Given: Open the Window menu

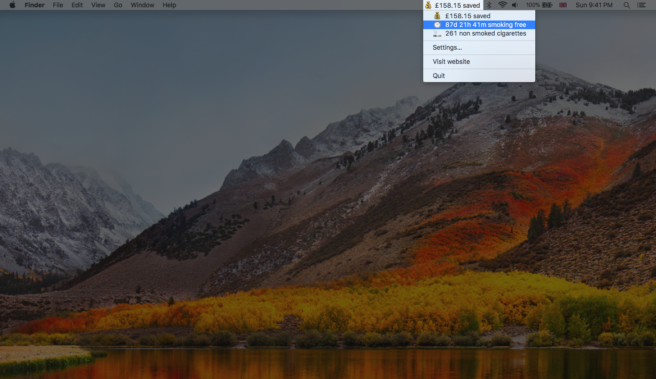Looking at the screenshot, I should (x=143, y=5).
